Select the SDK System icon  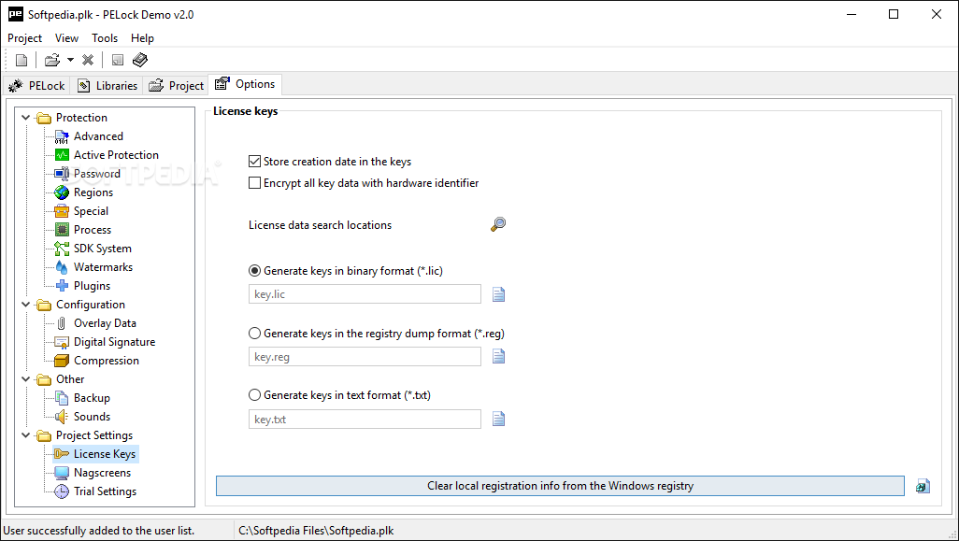pos(62,249)
